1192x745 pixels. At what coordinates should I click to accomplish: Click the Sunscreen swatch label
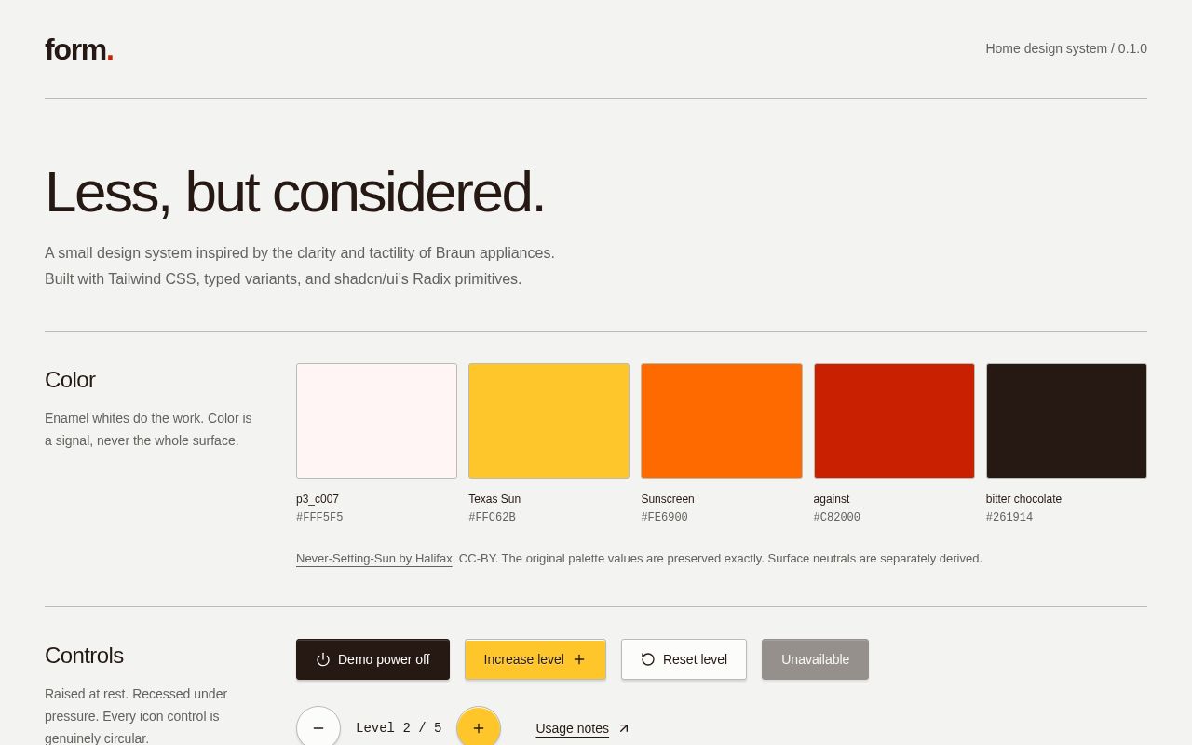(668, 499)
